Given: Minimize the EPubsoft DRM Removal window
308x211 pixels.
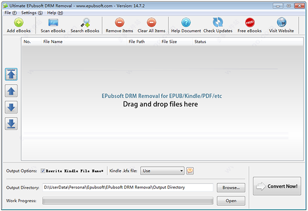Looking at the screenshot, I should tap(278, 6).
